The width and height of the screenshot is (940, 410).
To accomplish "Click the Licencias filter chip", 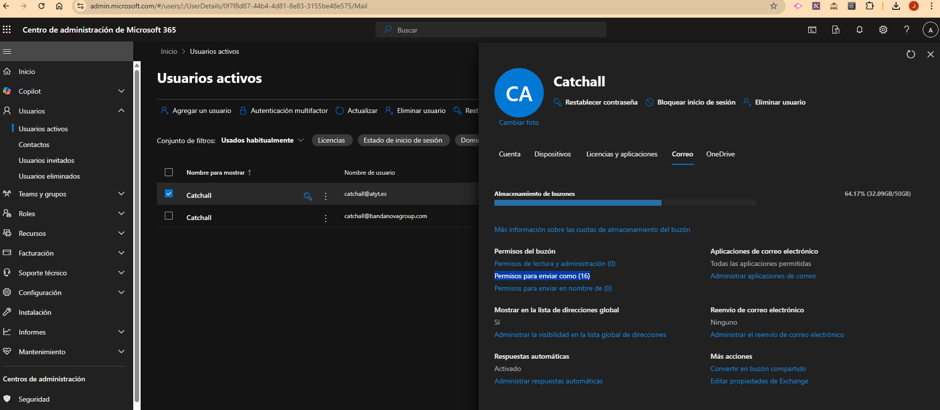I will 331,141.
